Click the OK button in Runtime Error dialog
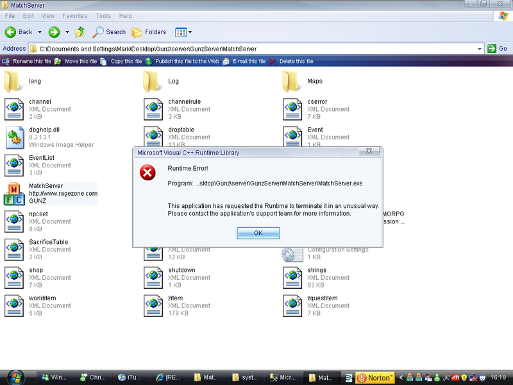The width and height of the screenshot is (513, 385). [258, 233]
